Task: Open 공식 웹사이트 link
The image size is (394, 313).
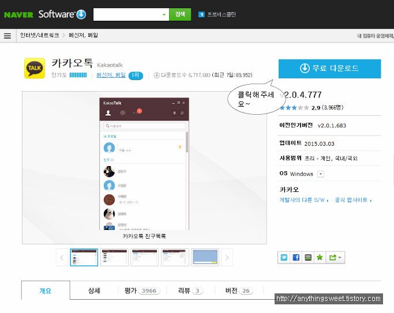Action: point(353,200)
